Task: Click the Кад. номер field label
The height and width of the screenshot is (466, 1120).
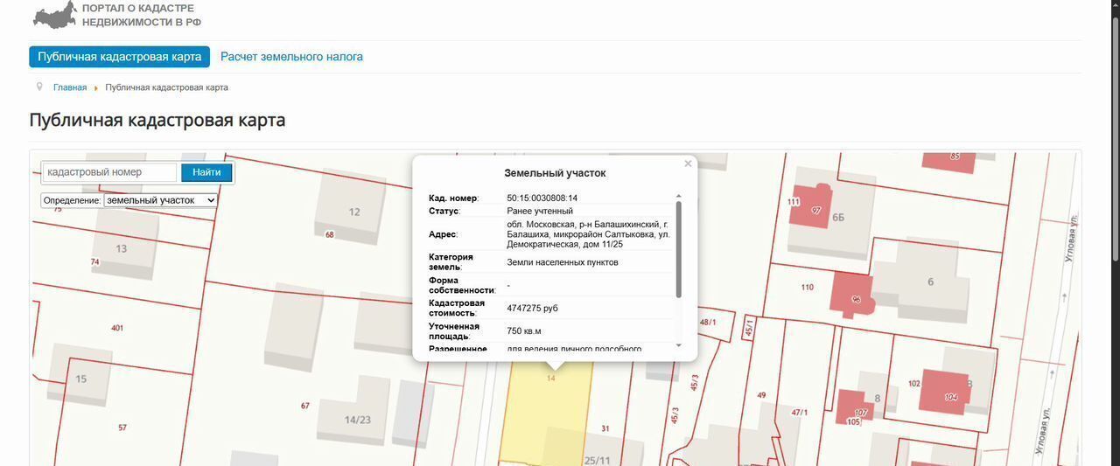Action: coord(454,198)
